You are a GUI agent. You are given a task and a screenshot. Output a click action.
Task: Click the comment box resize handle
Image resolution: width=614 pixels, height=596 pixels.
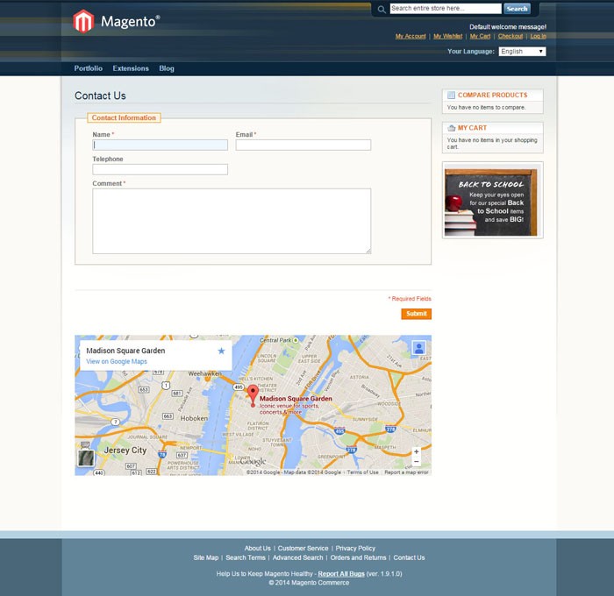coord(368,252)
